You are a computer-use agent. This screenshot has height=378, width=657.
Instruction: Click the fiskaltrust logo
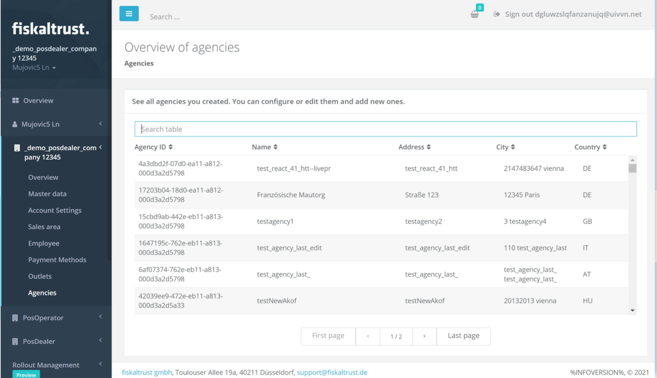click(51, 28)
